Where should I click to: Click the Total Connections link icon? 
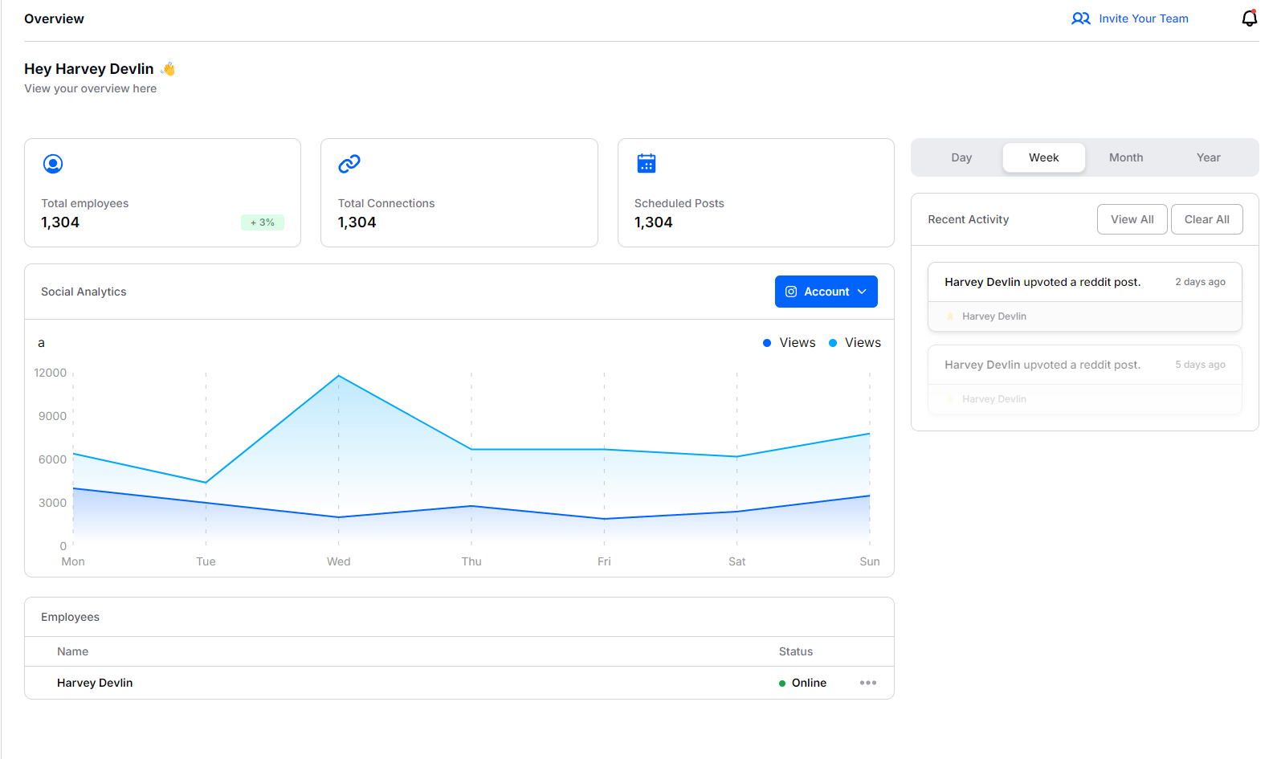[349, 164]
